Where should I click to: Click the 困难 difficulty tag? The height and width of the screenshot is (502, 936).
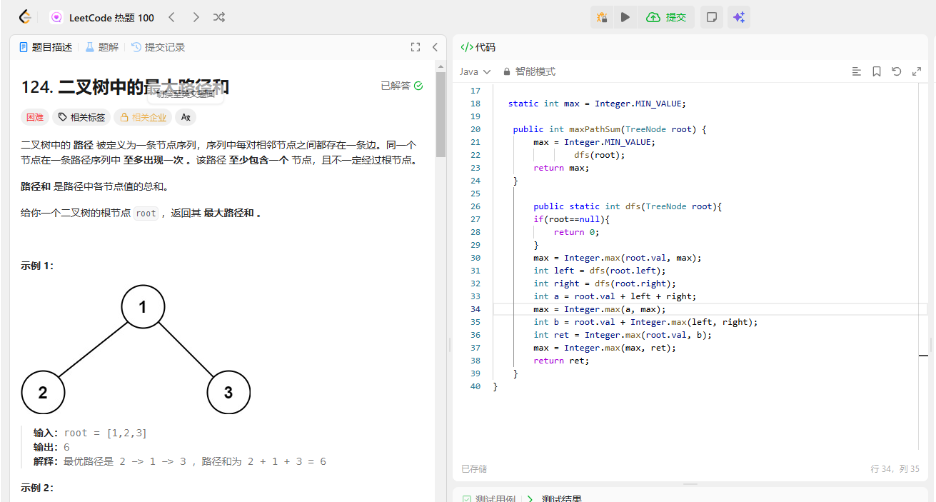click(35, 117)
